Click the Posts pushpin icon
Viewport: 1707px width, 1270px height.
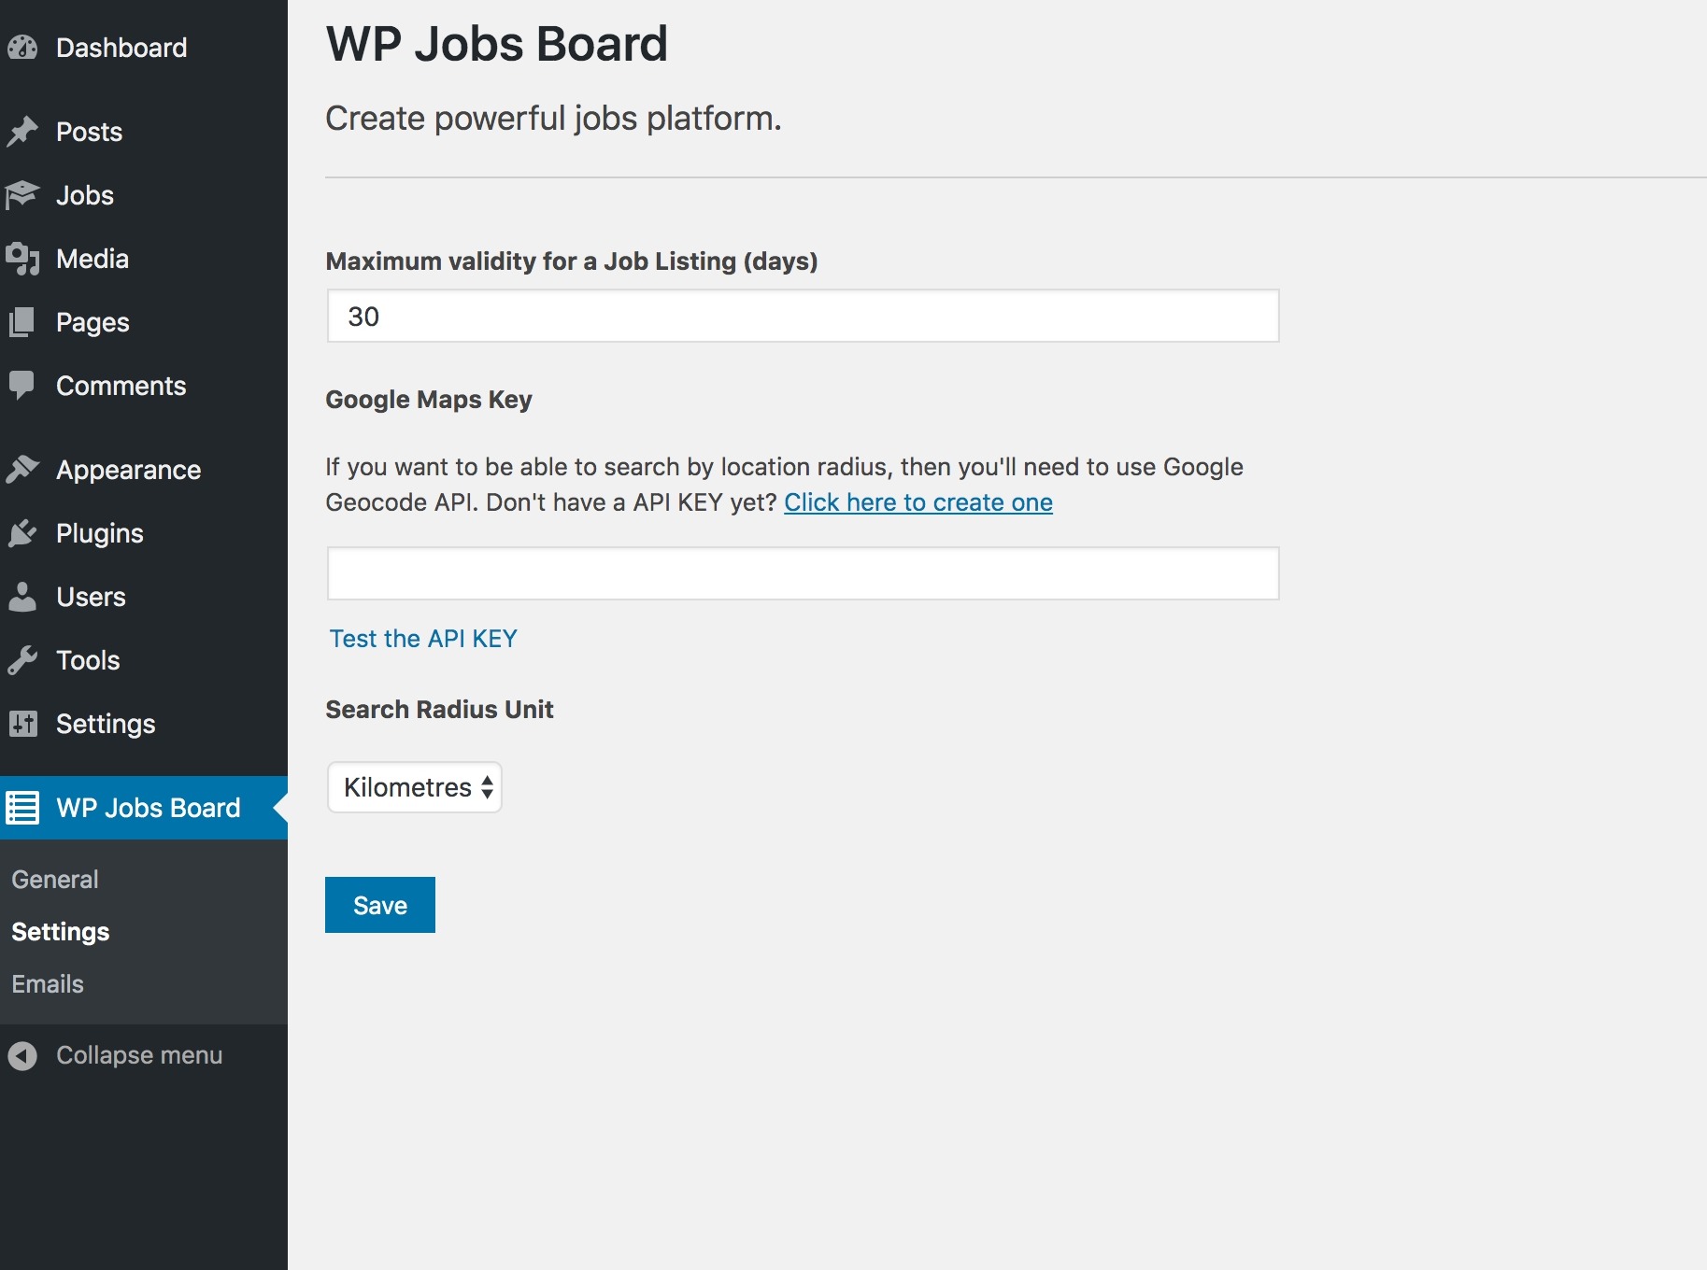[22, 132]
